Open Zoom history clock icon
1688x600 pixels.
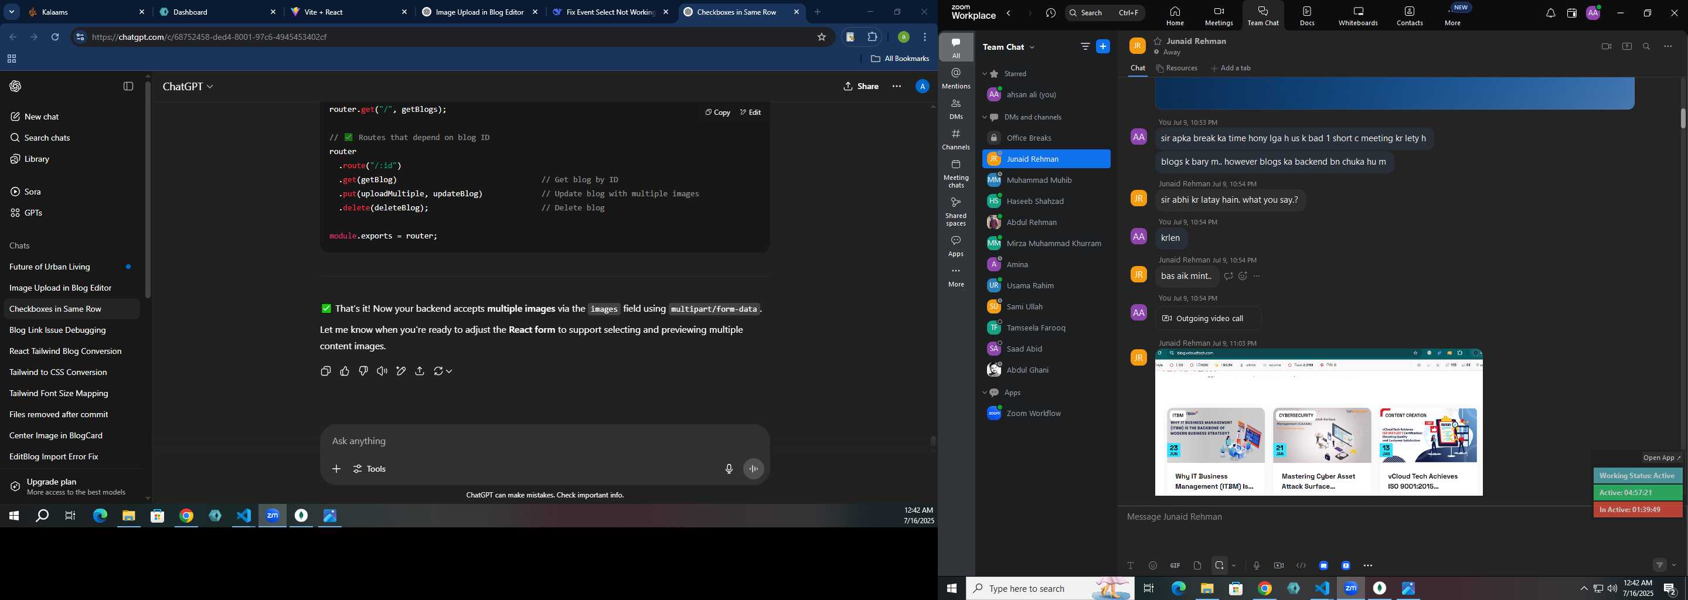pyautogui.click(x=1051, y=13)
